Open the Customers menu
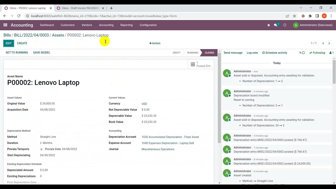The width and height of the screenshot is (336, 189). tap(68, 25)
